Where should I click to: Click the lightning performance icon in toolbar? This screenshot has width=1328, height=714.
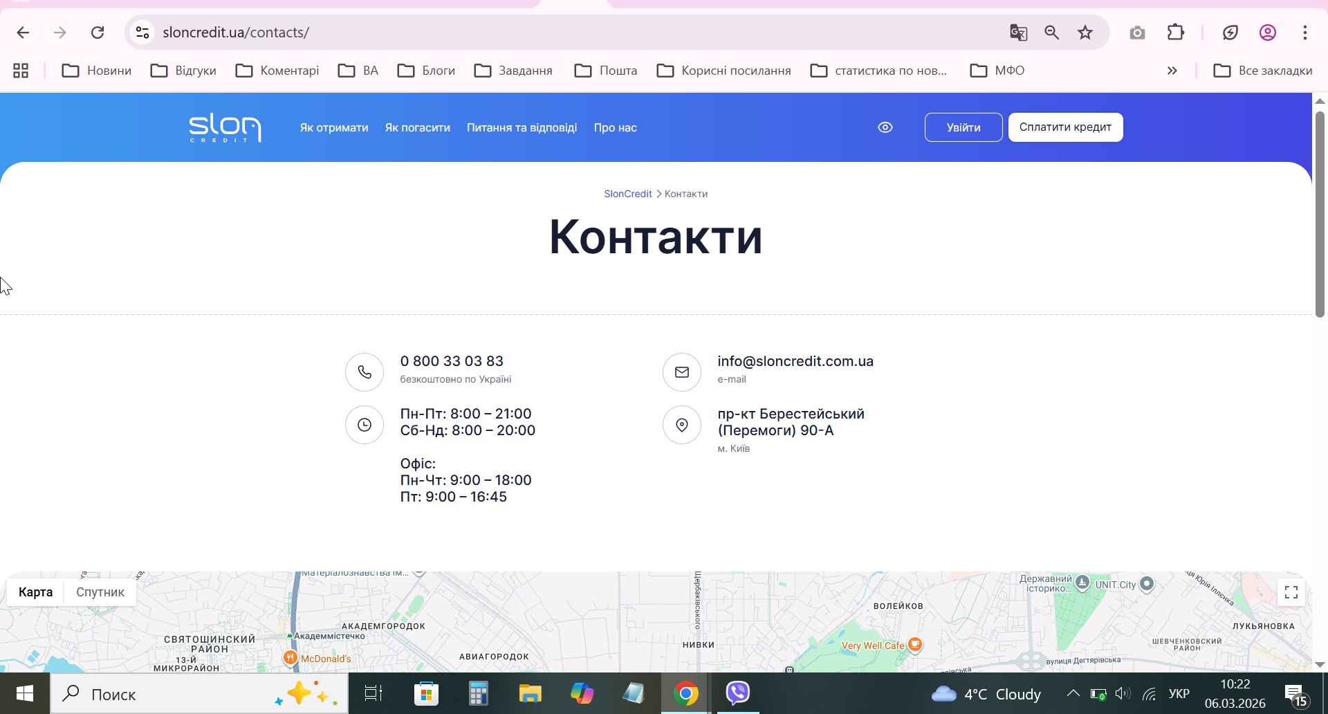coord(1230,33)
